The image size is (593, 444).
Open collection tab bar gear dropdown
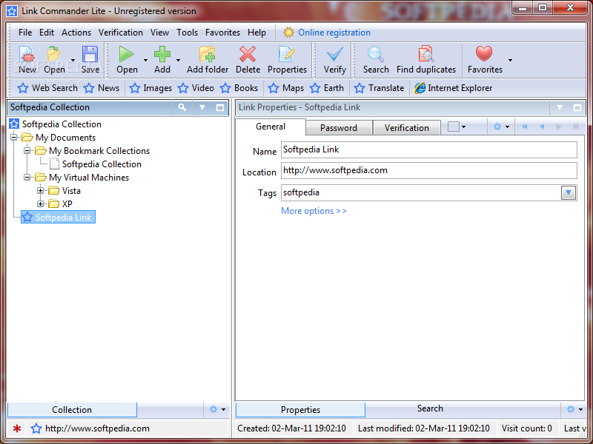coord(217,409)
